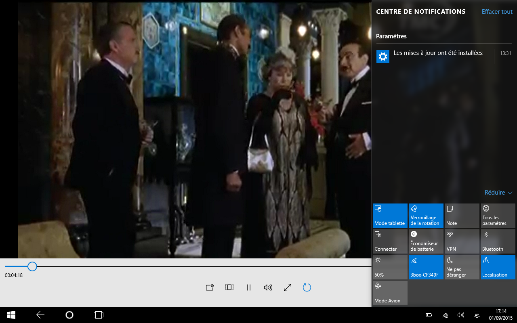Toggle Mode Avion tile
The width and height of the screenshot is (517, 323).
[390, 293]
